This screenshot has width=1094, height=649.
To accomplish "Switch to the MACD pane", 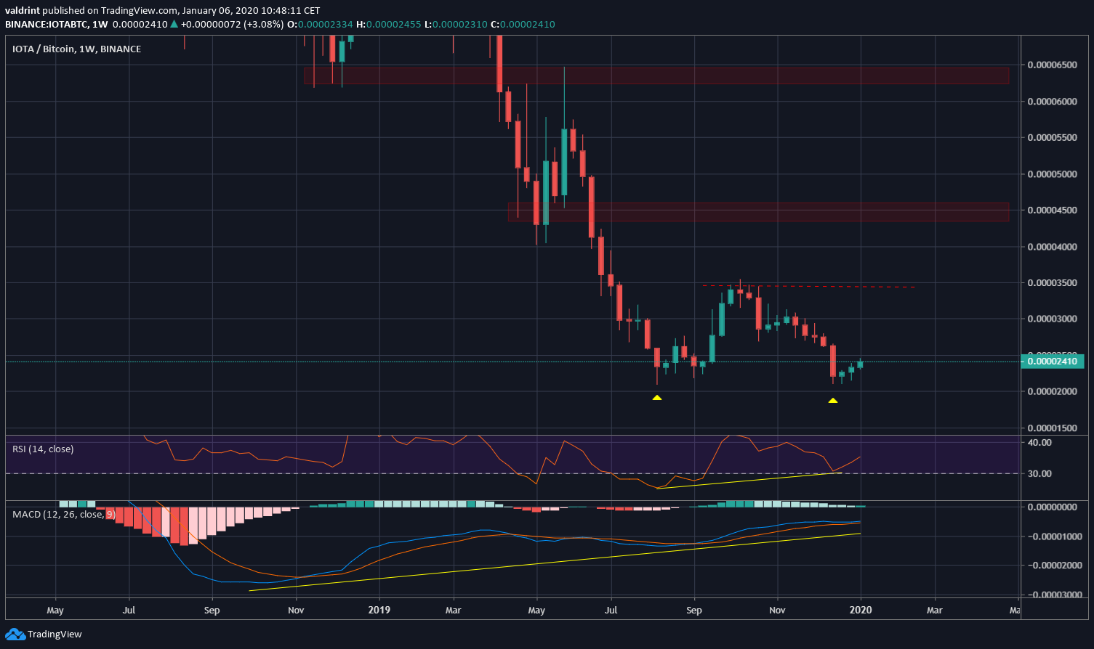I will (509, 552).
